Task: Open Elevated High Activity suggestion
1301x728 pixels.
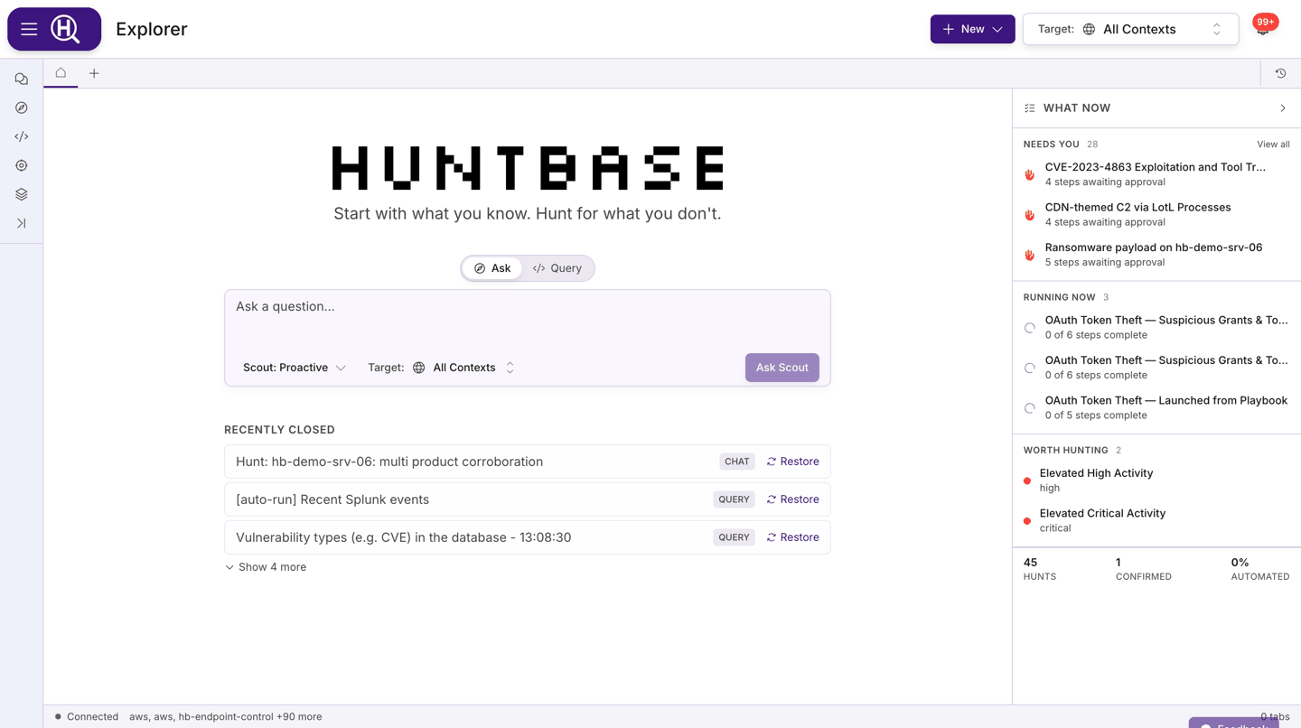Action: coord(1156,481)
